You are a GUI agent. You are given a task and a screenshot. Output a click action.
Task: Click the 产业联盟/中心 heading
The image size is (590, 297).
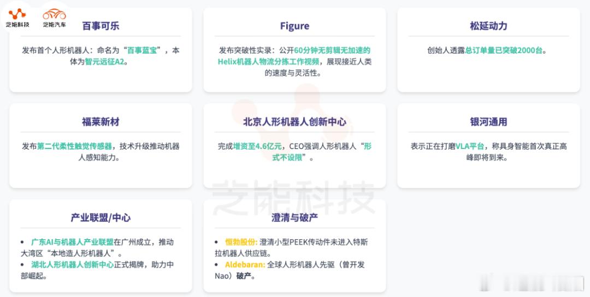point(101,218)
